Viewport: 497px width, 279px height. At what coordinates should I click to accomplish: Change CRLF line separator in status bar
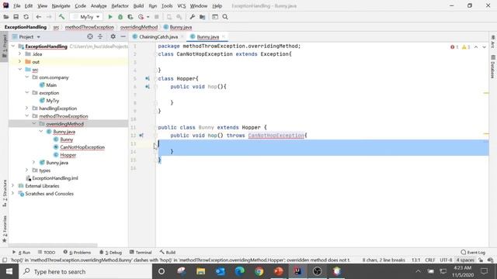[429, 260]
